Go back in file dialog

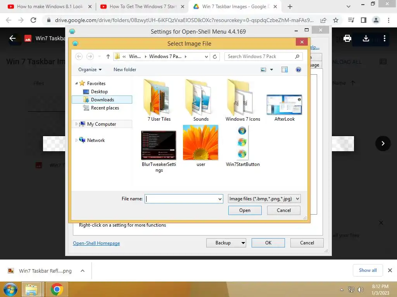pos(79,56)
